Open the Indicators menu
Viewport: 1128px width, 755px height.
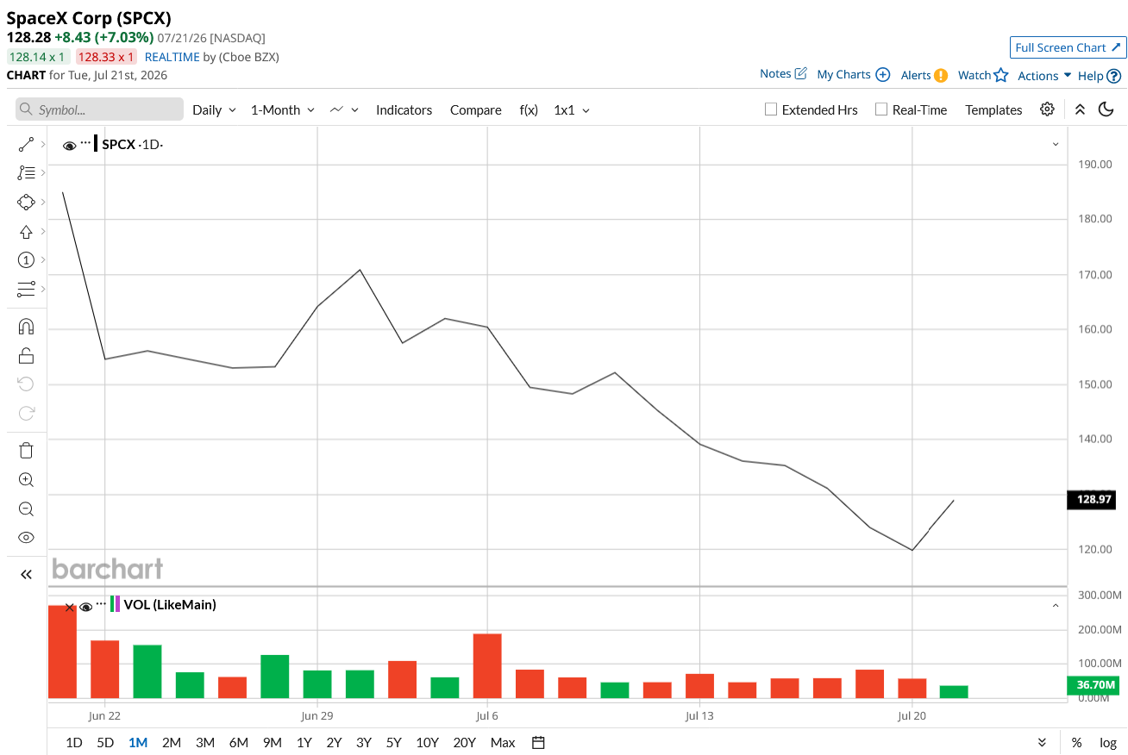404,109
